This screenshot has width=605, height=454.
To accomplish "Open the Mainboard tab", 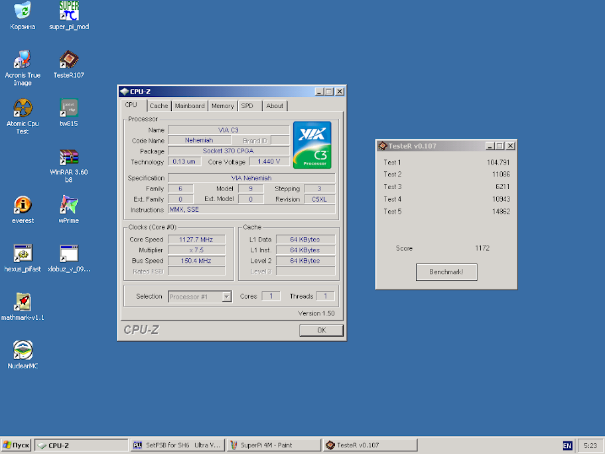I will 190,106.
